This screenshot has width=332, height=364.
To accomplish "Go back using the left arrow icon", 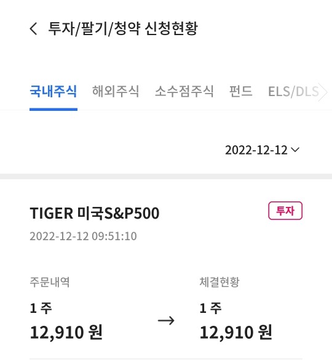I will tap(33, 29).
